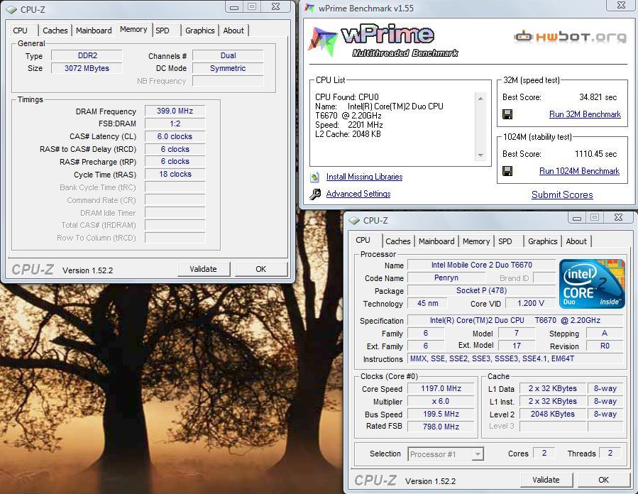
Task: Click the wPrime title bar icon
Action: 309,8
